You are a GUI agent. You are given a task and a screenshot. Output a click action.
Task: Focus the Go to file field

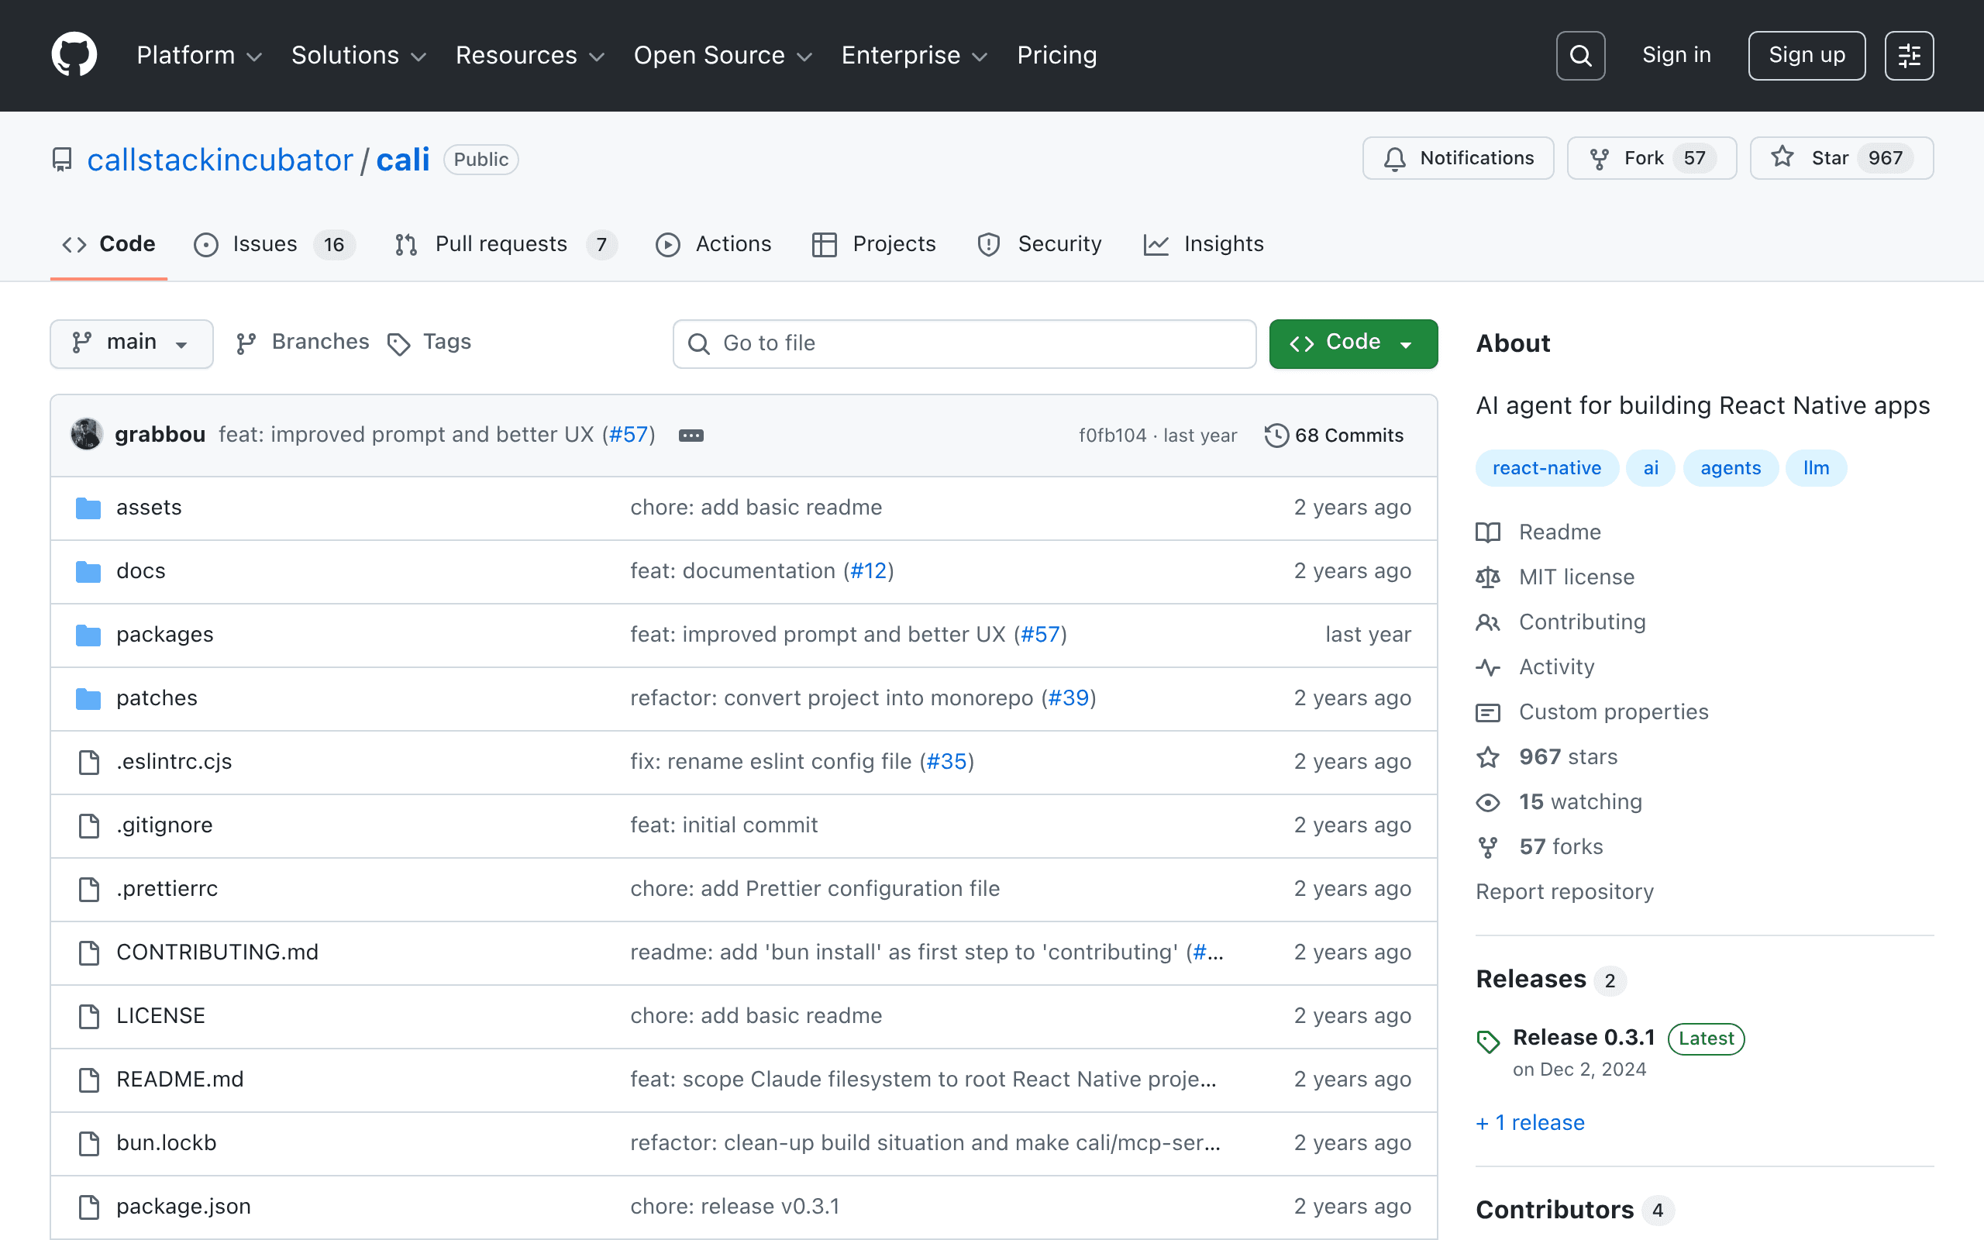tap(964, 343)
